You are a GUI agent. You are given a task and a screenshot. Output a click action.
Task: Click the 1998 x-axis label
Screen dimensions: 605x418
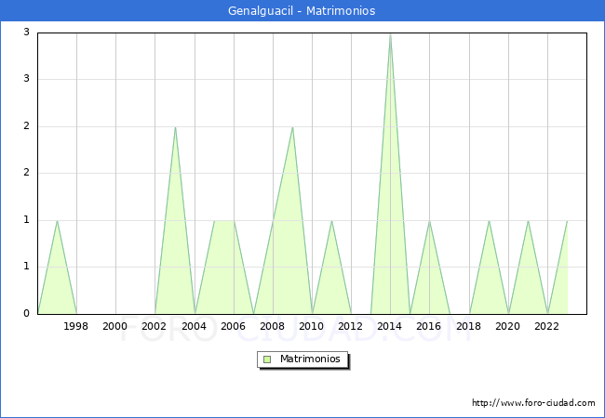76,326
